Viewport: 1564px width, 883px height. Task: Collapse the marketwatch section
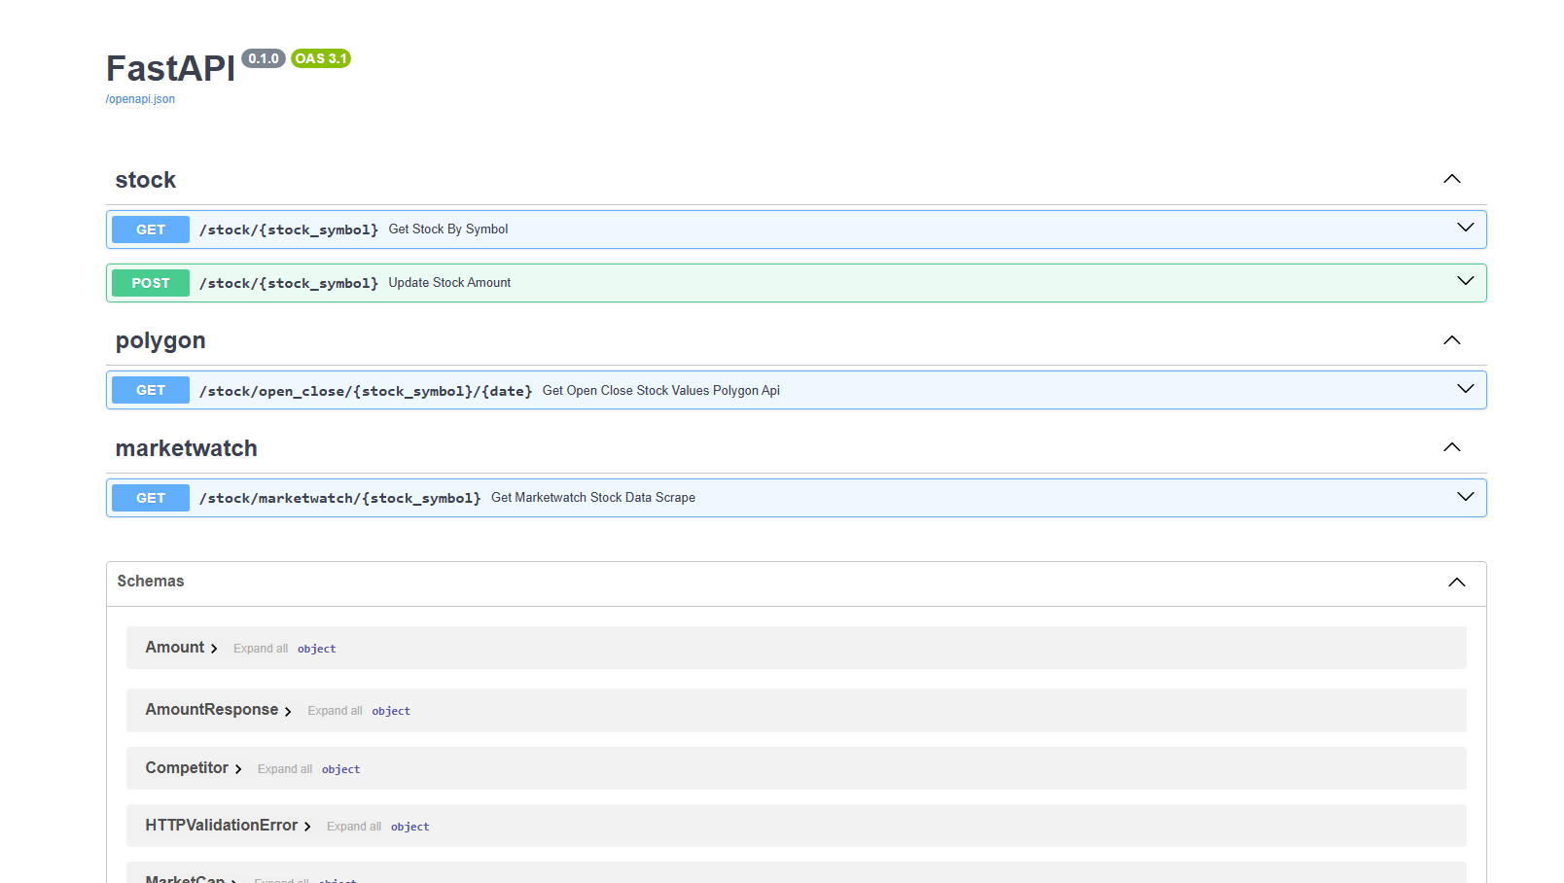point(1451,447)
